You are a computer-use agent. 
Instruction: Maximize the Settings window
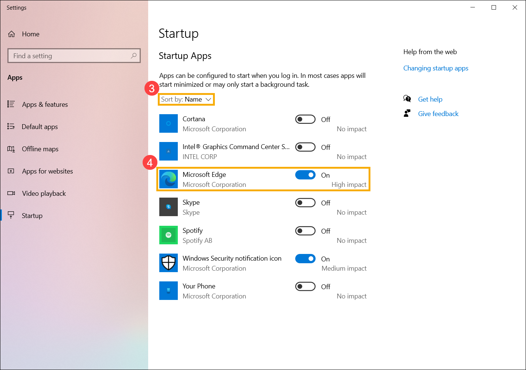494,7
